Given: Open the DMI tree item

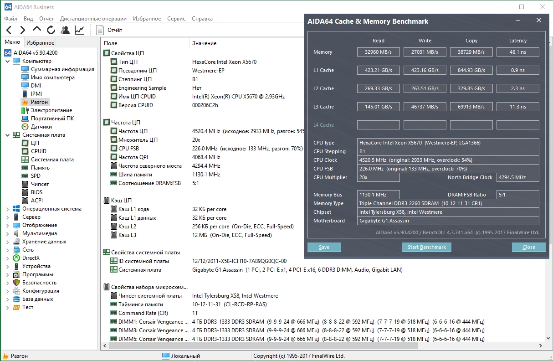Looking at the screenshot, I should coord(36,86).
